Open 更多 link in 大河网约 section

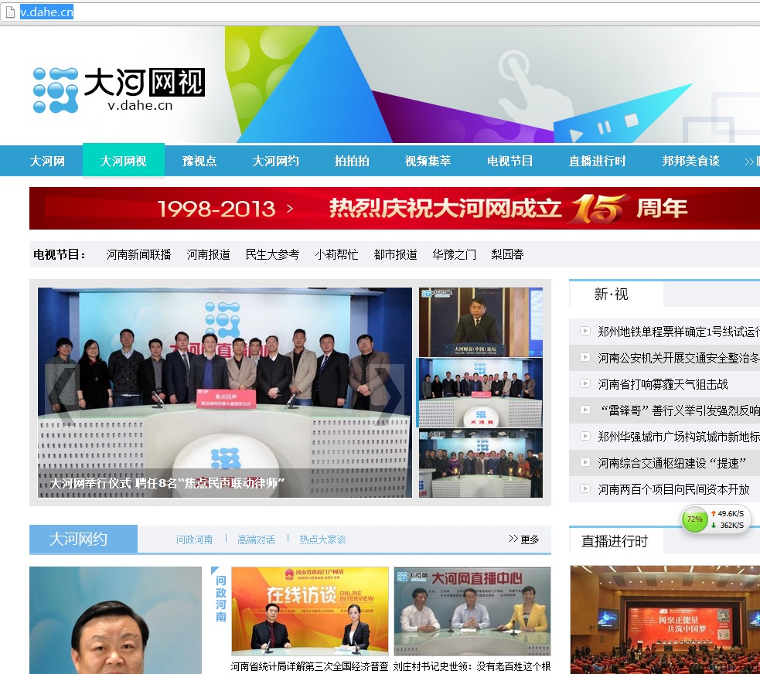point(524,540)
